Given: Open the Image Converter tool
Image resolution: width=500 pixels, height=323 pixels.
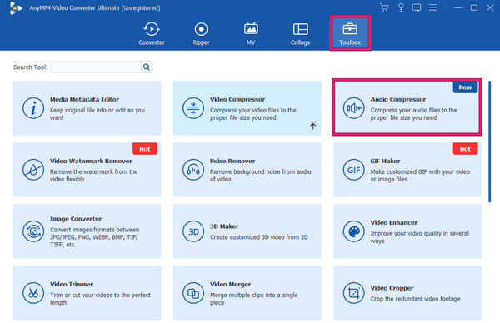Looking at the screenshot, I should point(87,231).
